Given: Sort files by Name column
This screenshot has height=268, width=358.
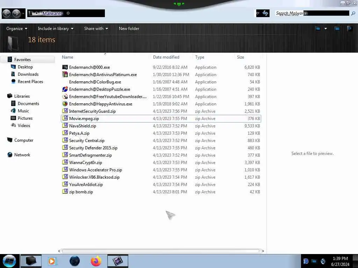Looking at the screenshot, I should click(x=67, y=57).
